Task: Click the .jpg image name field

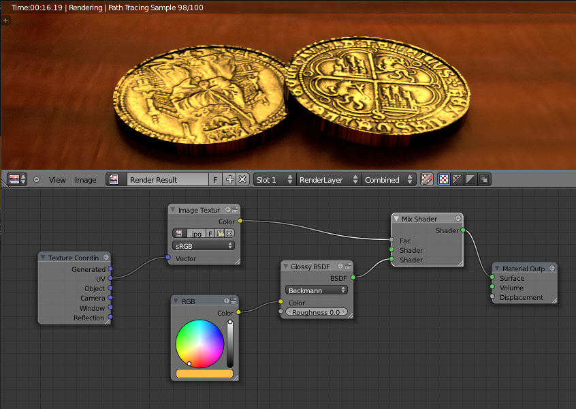Action: [196, 234]
